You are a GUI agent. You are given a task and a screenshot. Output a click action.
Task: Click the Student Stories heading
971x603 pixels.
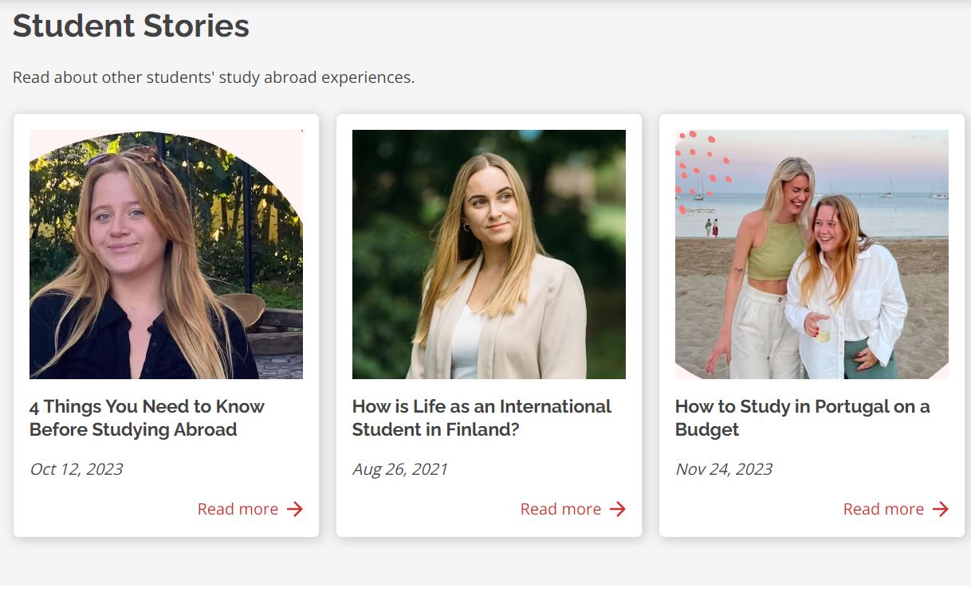[x=131, y=26]
